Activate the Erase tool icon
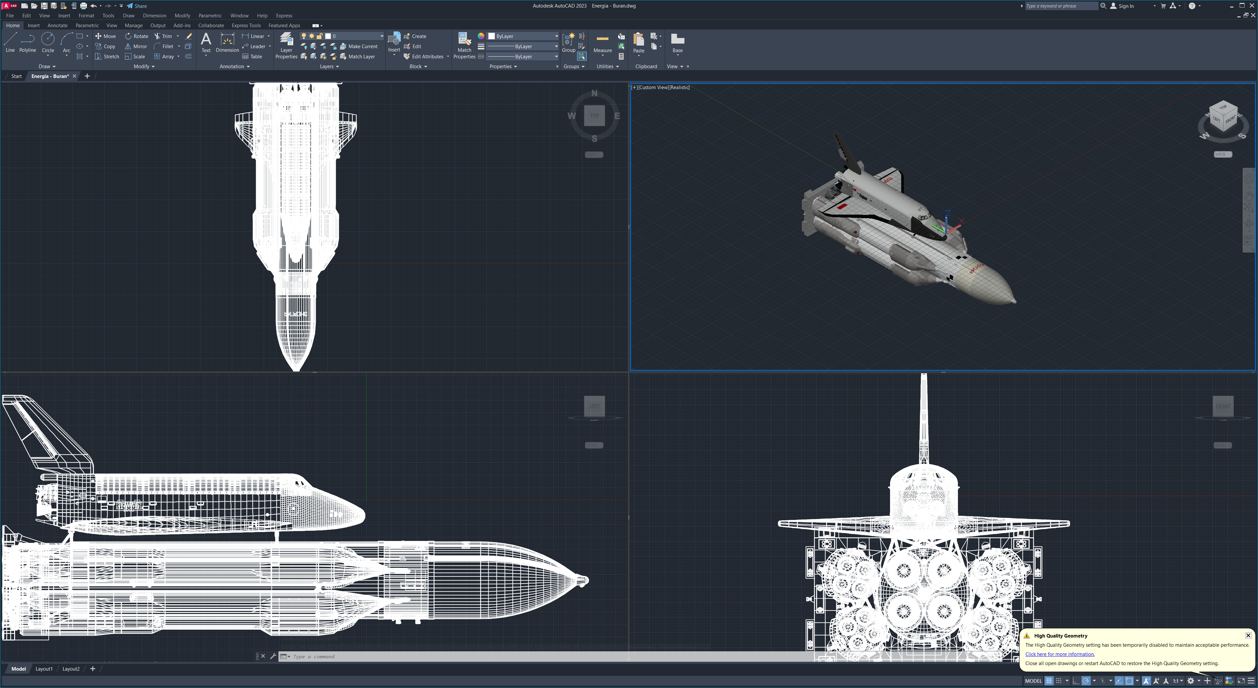The height and width of the screenshot is (688, 1258). coord(189,36)
